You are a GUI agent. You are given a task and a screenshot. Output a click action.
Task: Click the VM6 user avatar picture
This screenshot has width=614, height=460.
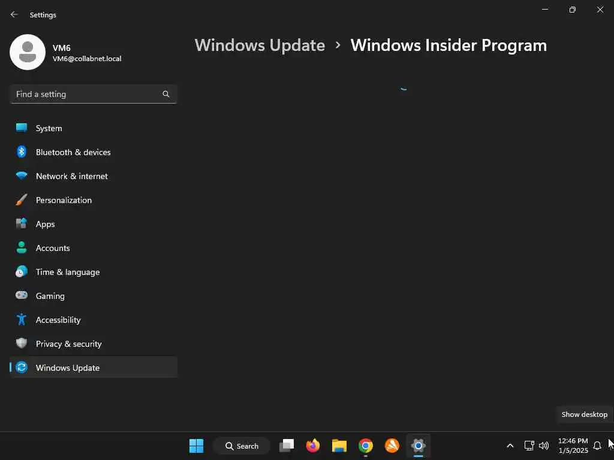(x=28, y=52)
